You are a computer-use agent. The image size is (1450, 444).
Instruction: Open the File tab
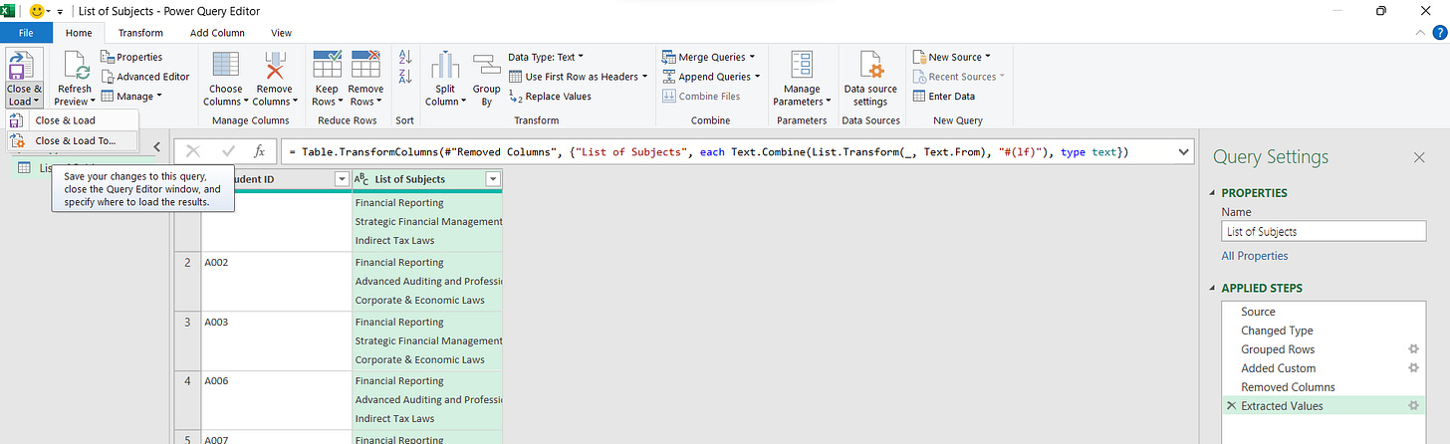click(x=27, y=33)
